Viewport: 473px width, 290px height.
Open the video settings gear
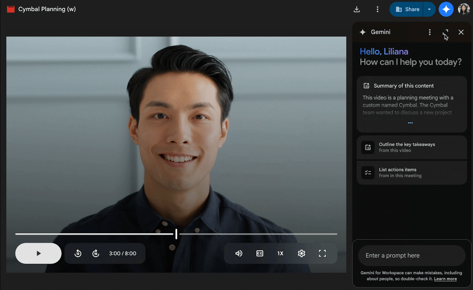(301, 253)
